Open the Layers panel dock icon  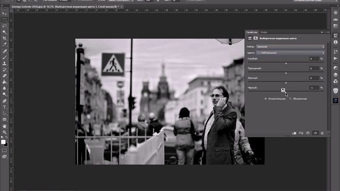coord(335,74)
